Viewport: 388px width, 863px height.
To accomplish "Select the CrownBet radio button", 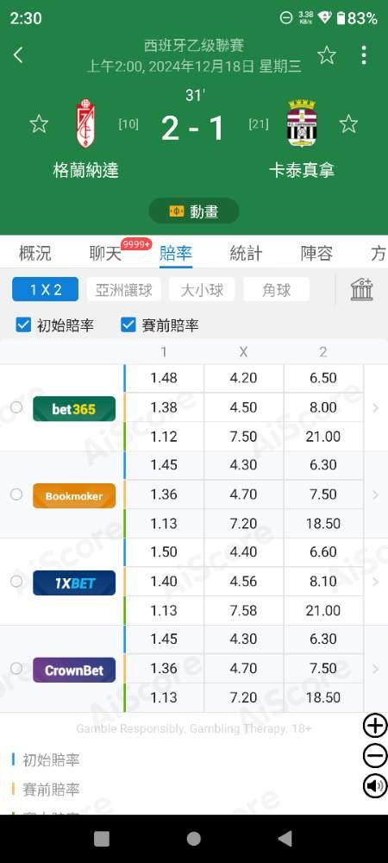I will click(x=16, y=668).
